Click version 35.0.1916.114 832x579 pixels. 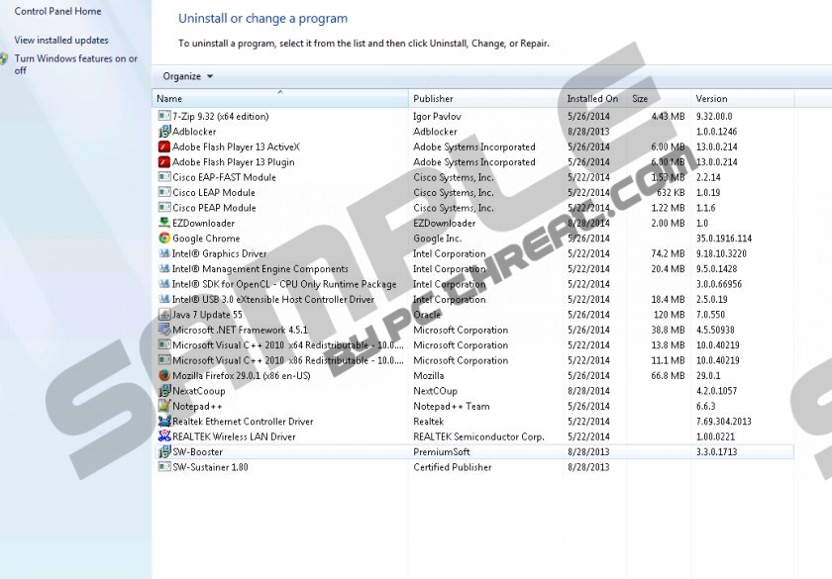(x=724, y=239)
